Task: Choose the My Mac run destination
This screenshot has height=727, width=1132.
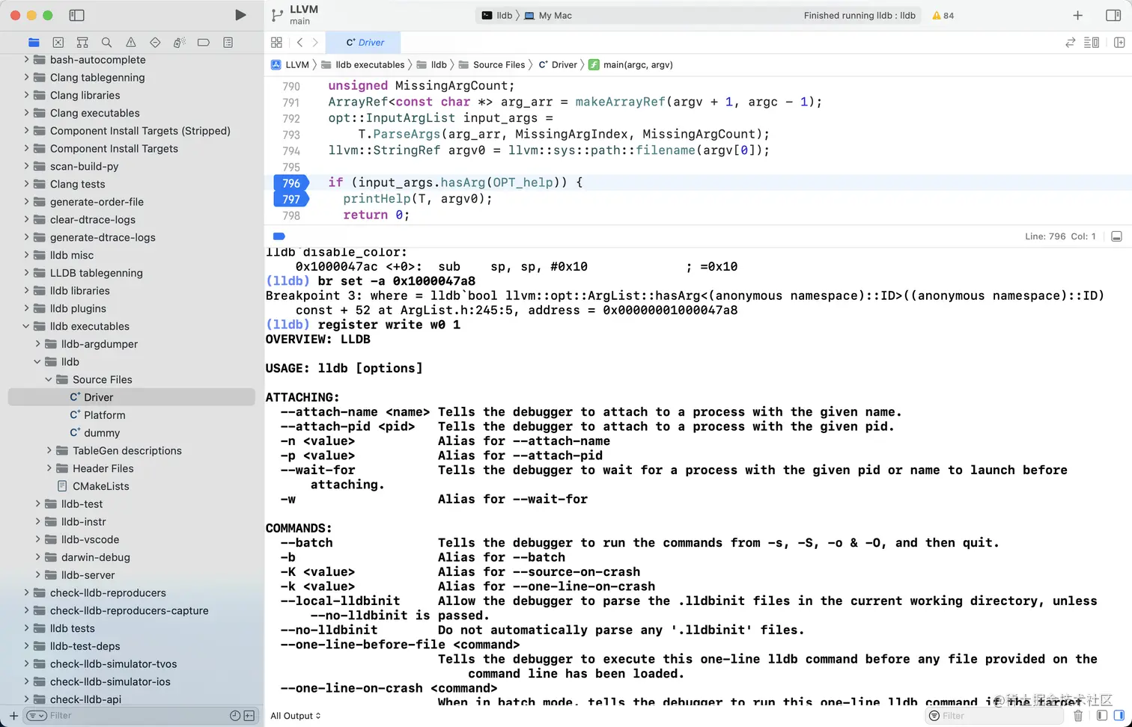Action: [x=548, y=15]
